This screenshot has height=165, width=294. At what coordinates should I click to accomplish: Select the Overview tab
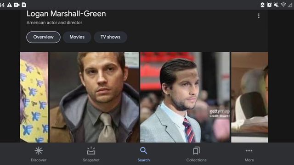43,37
